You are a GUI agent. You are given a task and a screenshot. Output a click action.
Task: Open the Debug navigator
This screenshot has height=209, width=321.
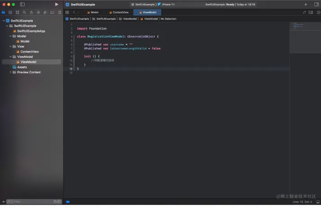coord(45,13)
